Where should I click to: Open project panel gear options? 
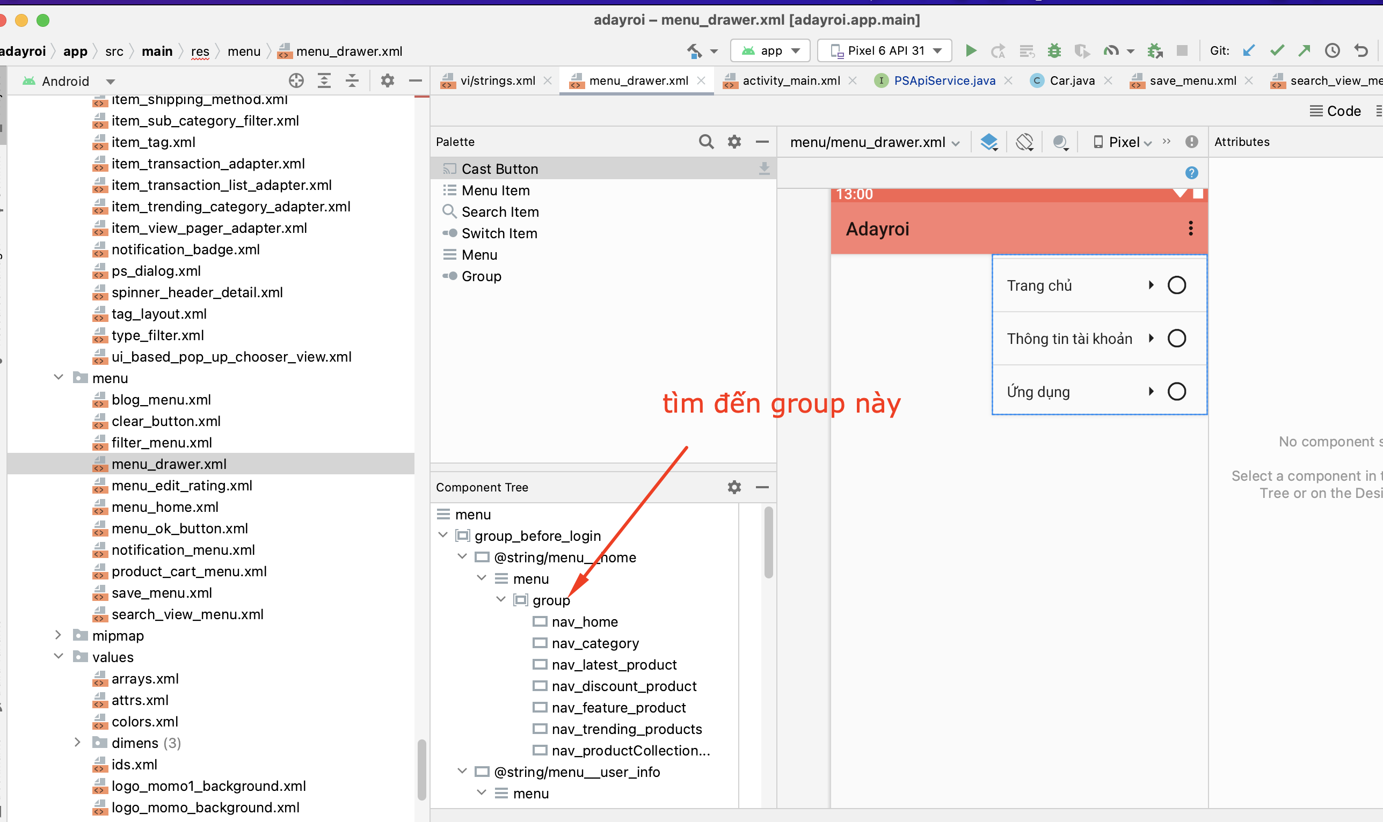point(387,81)
